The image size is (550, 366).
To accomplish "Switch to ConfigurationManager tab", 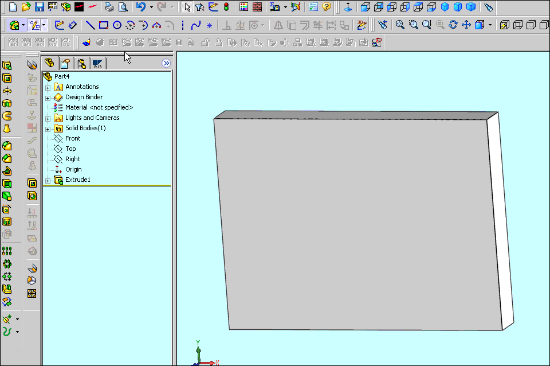I will pyautogui.click(x=81, y=64).
